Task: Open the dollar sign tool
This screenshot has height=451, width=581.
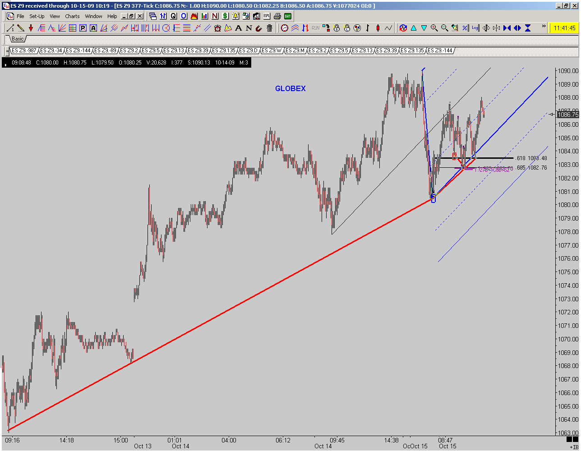Action: tap(225, 16)
